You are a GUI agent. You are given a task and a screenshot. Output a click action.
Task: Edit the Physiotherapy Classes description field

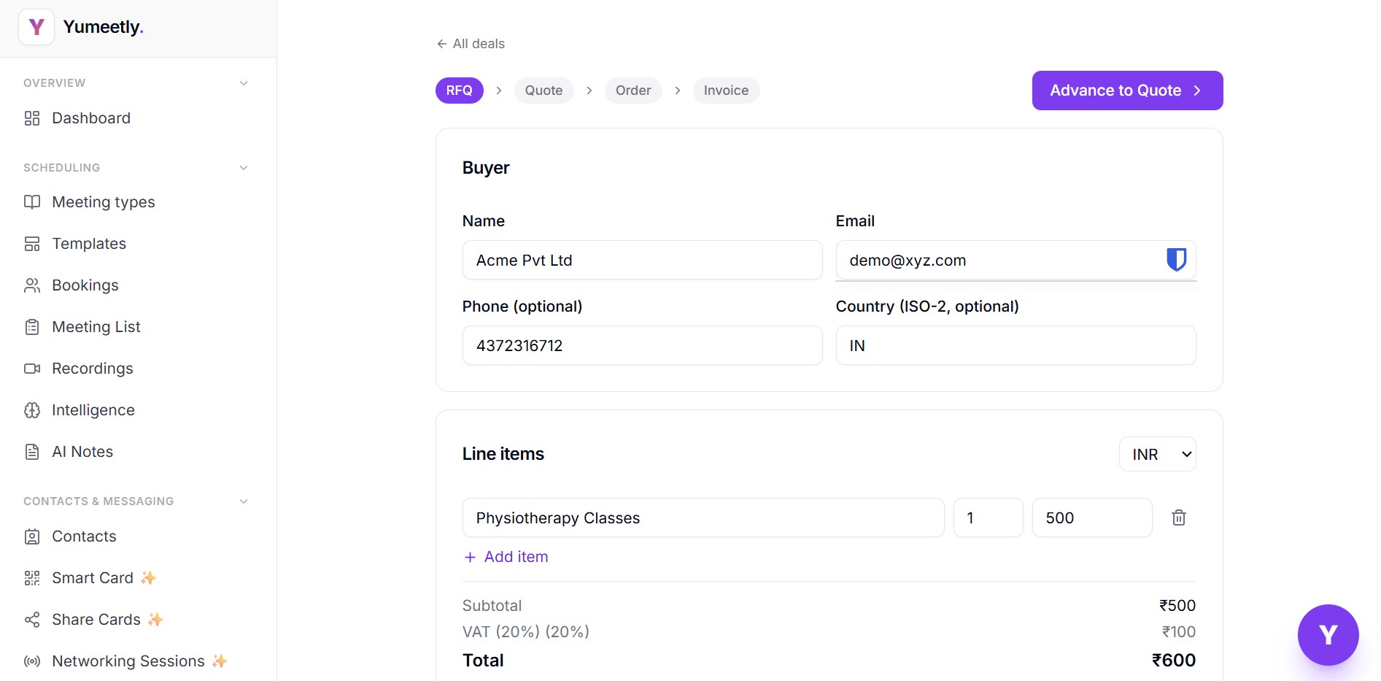703,518
